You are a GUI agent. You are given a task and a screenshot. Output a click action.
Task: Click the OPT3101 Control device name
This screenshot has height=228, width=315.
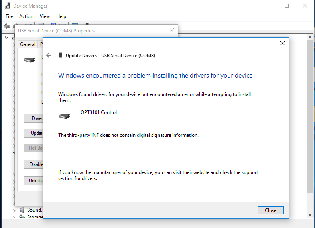pos(99,112)
